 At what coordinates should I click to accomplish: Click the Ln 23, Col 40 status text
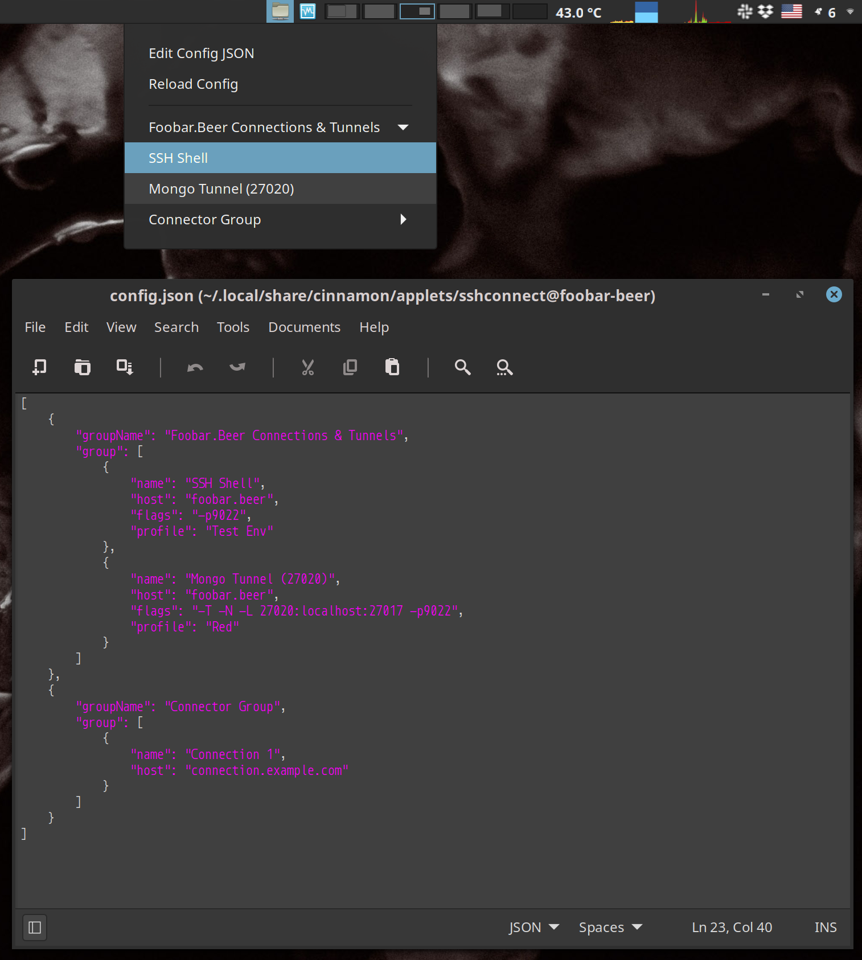click(732, 928)
